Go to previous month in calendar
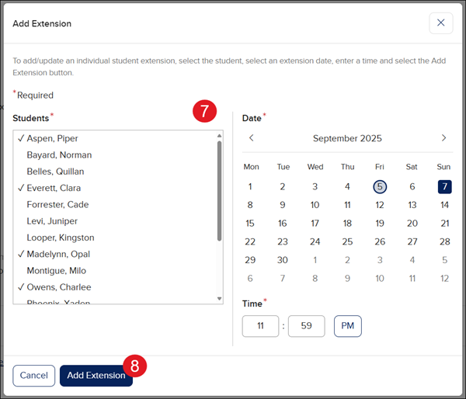Image resolution: width=466 pixels, height=399 pixels. tap(251, 138)
